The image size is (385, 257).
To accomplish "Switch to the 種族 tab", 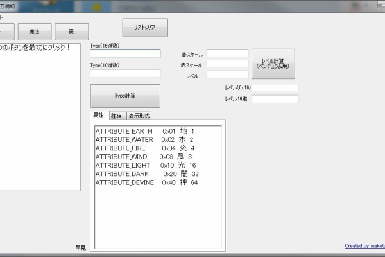I will 117,116.
